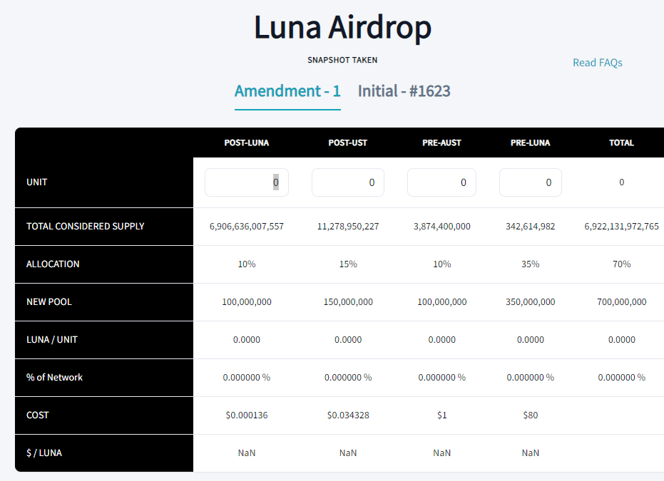The image size is (664, 481).
Task: Select supply value 11,278,950,227
Action: click(348, 227)
